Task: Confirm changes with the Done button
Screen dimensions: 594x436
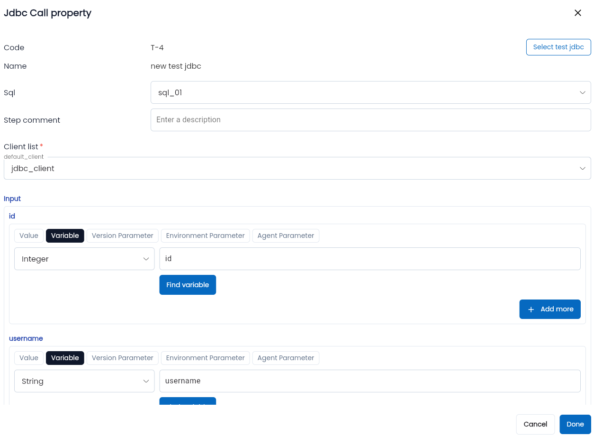Action: click(x=575, y=424)
